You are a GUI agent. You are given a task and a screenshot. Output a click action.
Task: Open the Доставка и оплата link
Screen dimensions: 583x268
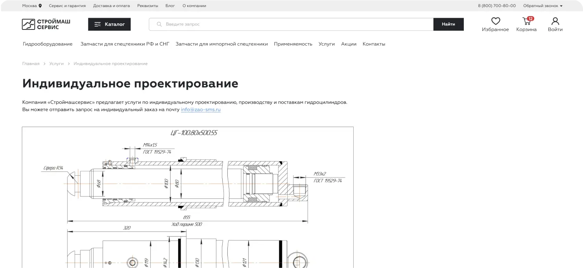point(111,6)
